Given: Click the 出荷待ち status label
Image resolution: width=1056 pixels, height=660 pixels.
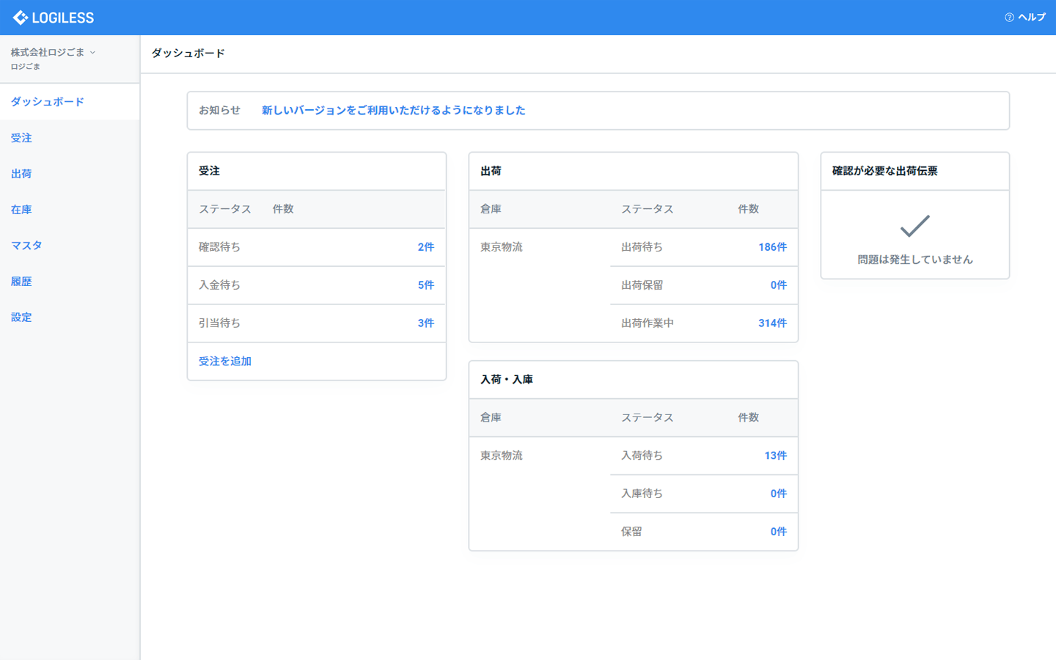Looking at the screenshot, I should [642, 247].
